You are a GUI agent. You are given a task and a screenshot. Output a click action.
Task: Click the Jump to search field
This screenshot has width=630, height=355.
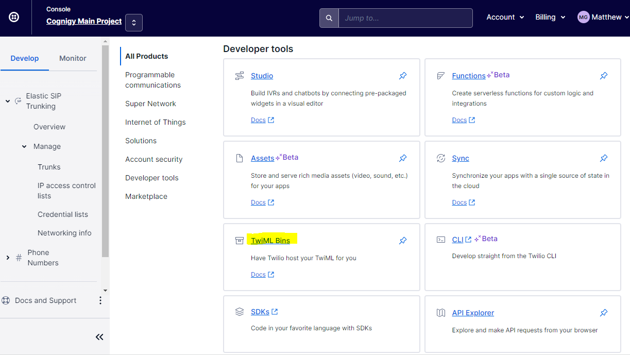[405, 18]
